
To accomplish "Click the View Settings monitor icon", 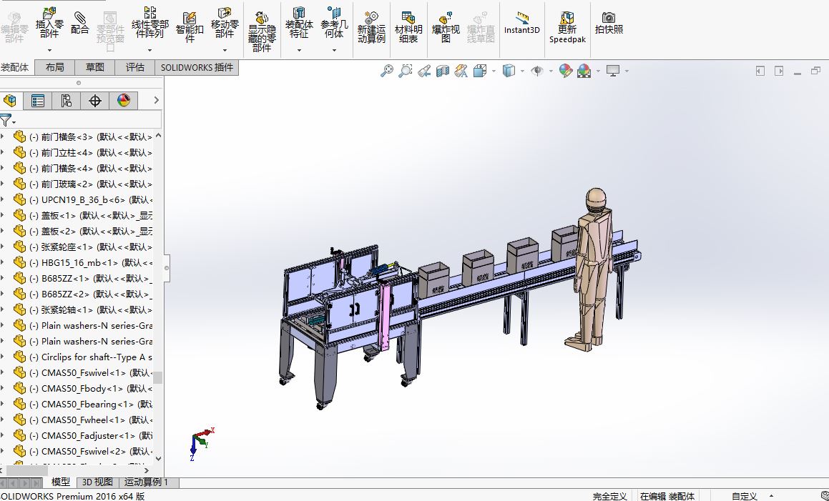I will pyautogui.click(x=613, y=71).
